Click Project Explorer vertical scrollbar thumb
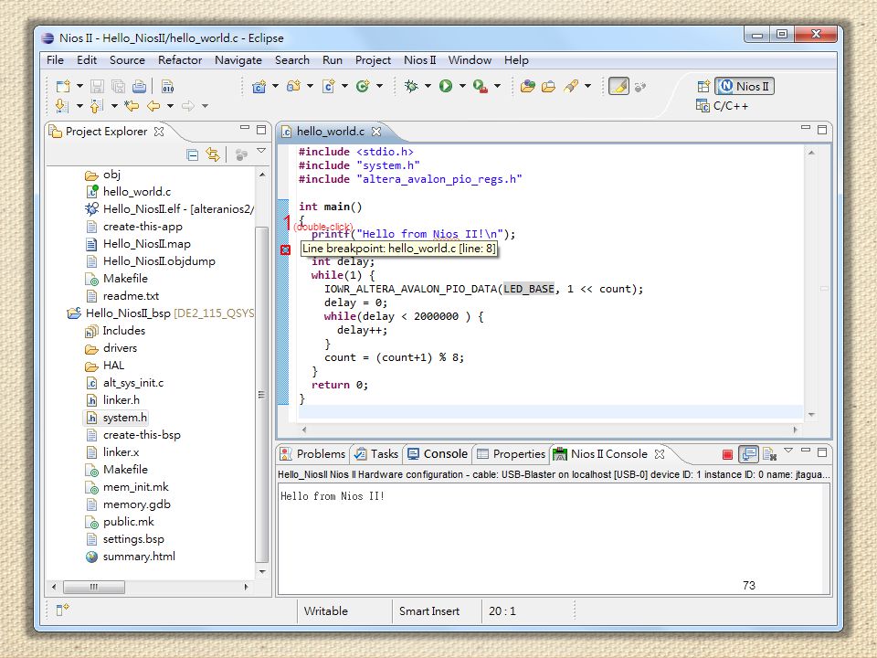 [x=261, y=394]
